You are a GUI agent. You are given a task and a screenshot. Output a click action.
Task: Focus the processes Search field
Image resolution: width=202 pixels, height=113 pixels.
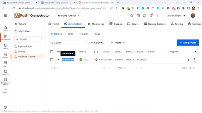(68, 43)
